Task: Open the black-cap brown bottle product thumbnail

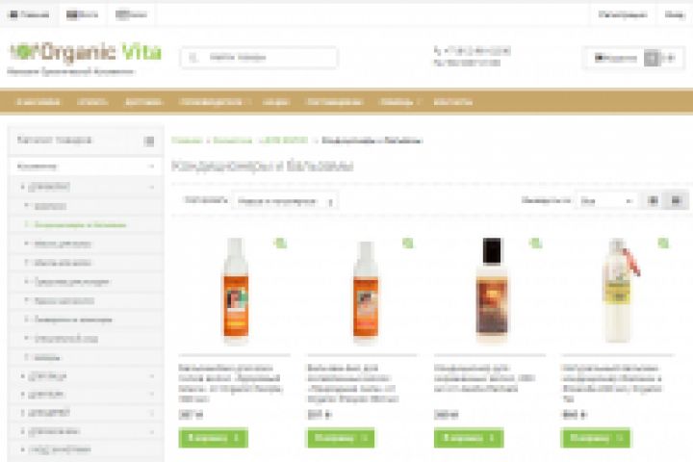Action: click(492, 290)
